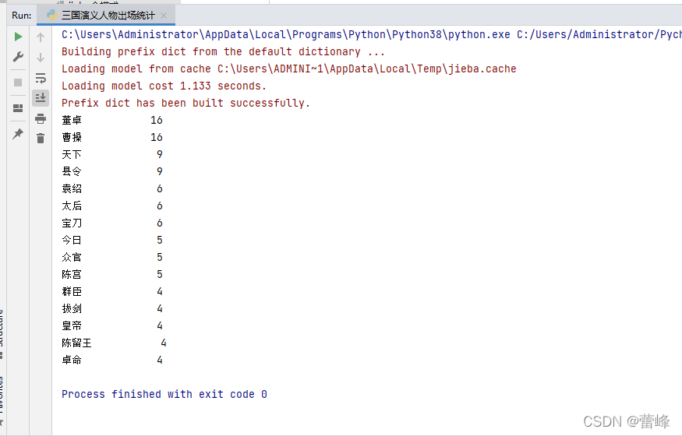This screenshot has width=682, height=436.
Task: Open run configuration wrench settings
Action: (18, 57)
